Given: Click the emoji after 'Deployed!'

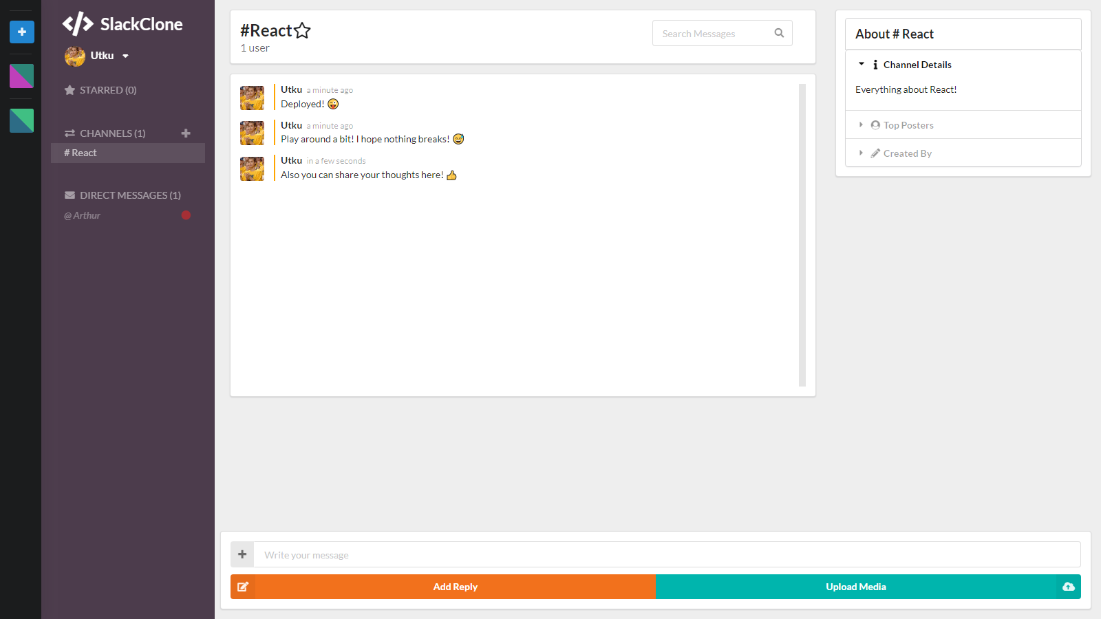Looking at the screenshot, I should (x=333, y=104).
